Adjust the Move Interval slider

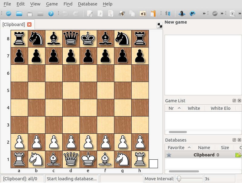tap(179, 178)
